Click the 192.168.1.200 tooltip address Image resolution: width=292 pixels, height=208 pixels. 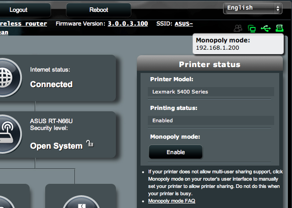click(x=217, y=48)
